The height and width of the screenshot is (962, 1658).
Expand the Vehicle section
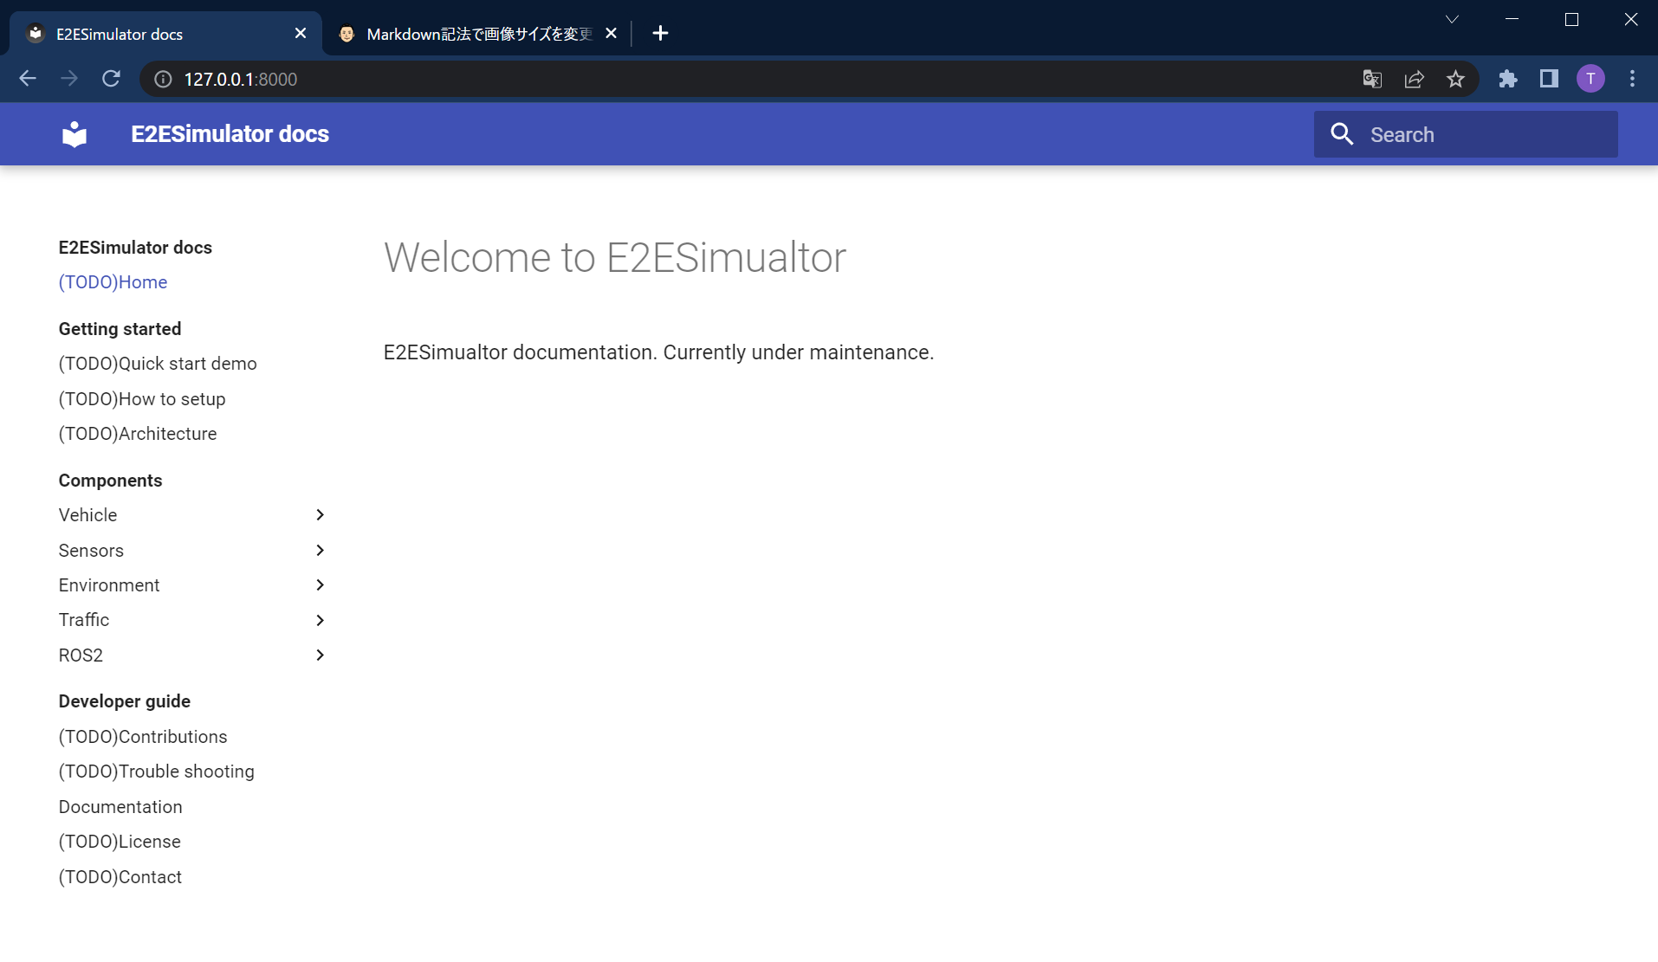tap(320, 515)
